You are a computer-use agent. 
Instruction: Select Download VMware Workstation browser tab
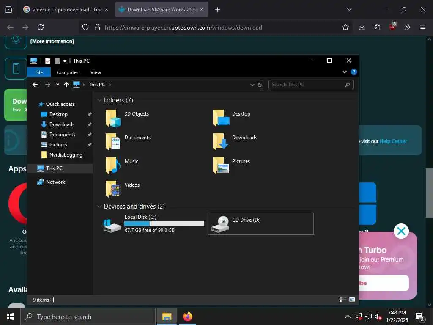tap(162, 9)
